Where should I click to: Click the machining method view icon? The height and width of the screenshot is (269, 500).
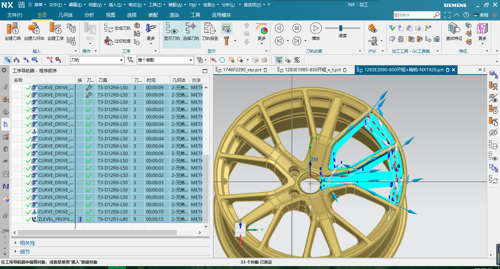point(35,60)
